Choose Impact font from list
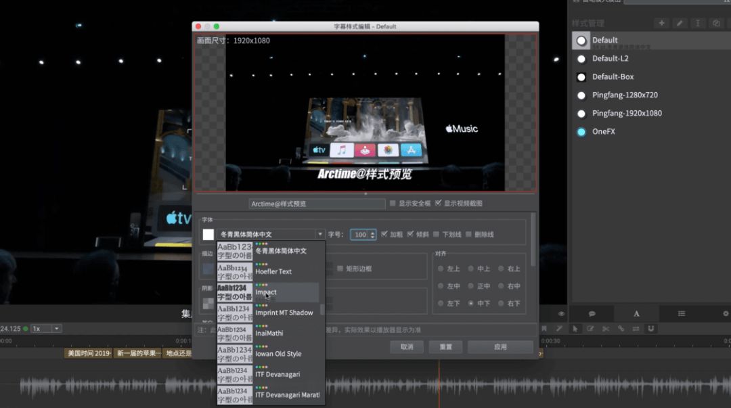 (268, 292)
